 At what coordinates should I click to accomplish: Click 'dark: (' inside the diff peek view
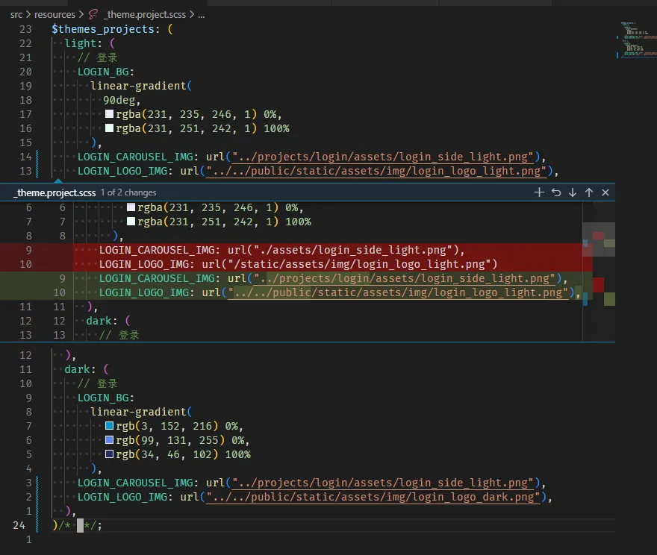[108, 321]
